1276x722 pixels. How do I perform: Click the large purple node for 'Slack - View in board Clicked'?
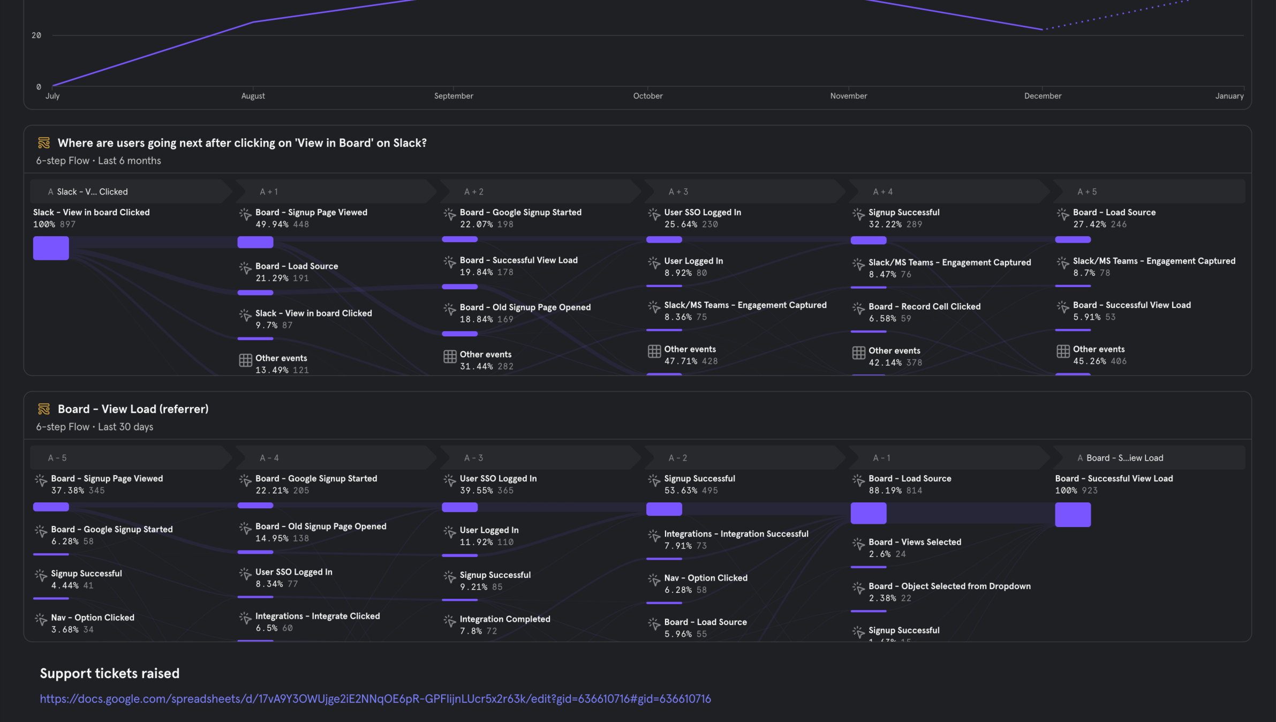pyautogui.click(x=50, y=248)
